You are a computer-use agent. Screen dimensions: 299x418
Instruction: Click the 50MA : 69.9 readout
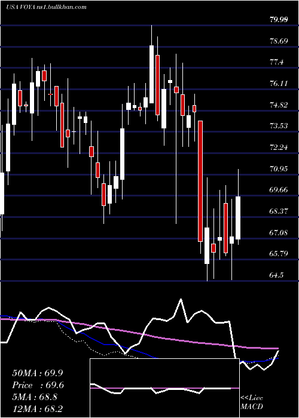click(38, 373)
